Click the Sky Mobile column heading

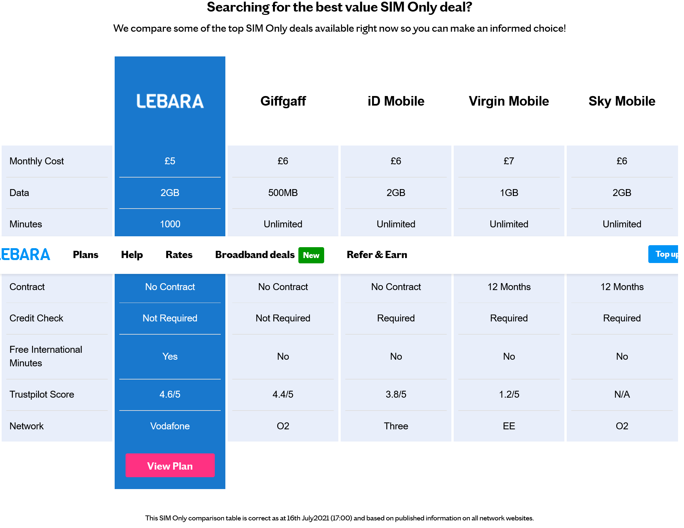tap(622, 101)
